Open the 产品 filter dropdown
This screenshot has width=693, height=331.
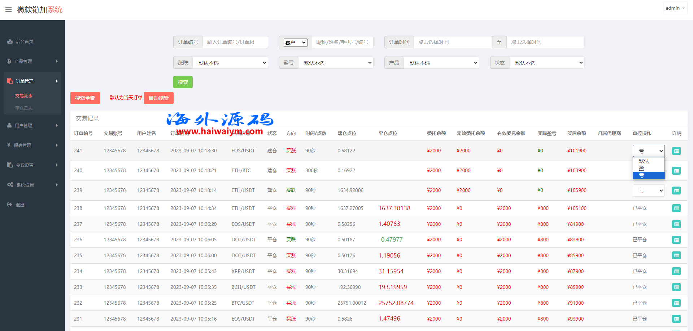tap(441, 63)
